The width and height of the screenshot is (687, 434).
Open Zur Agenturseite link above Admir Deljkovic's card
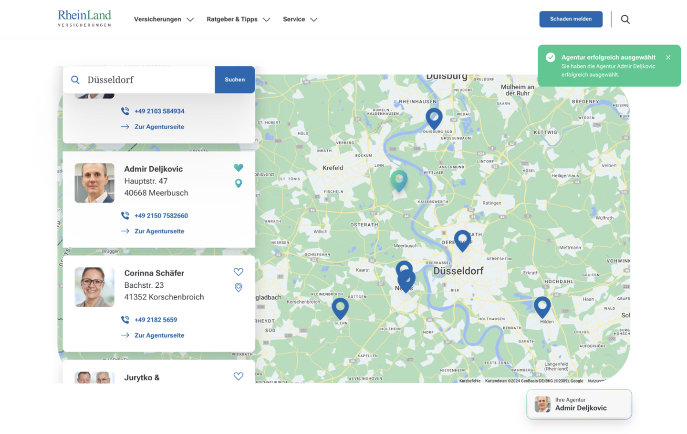coord(159,127)
